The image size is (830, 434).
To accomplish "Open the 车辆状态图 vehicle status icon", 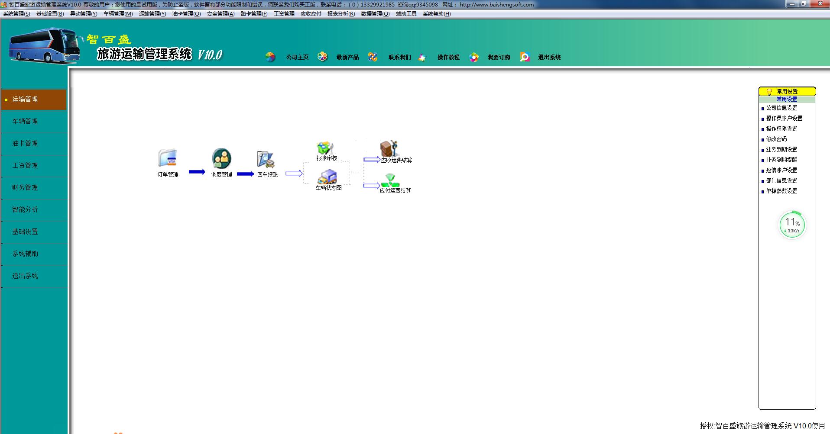I will coord(327,177).
